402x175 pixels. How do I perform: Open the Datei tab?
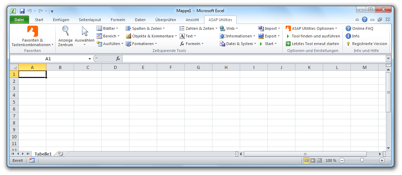[x=19, y=20]
